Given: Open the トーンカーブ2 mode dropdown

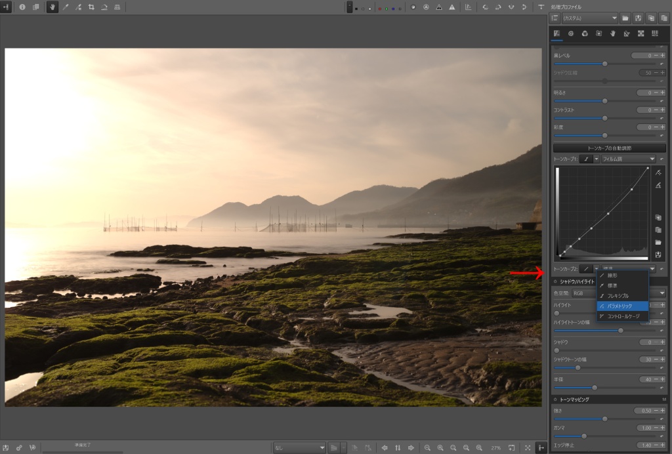Looking at the screenshot, I should 628,269.
